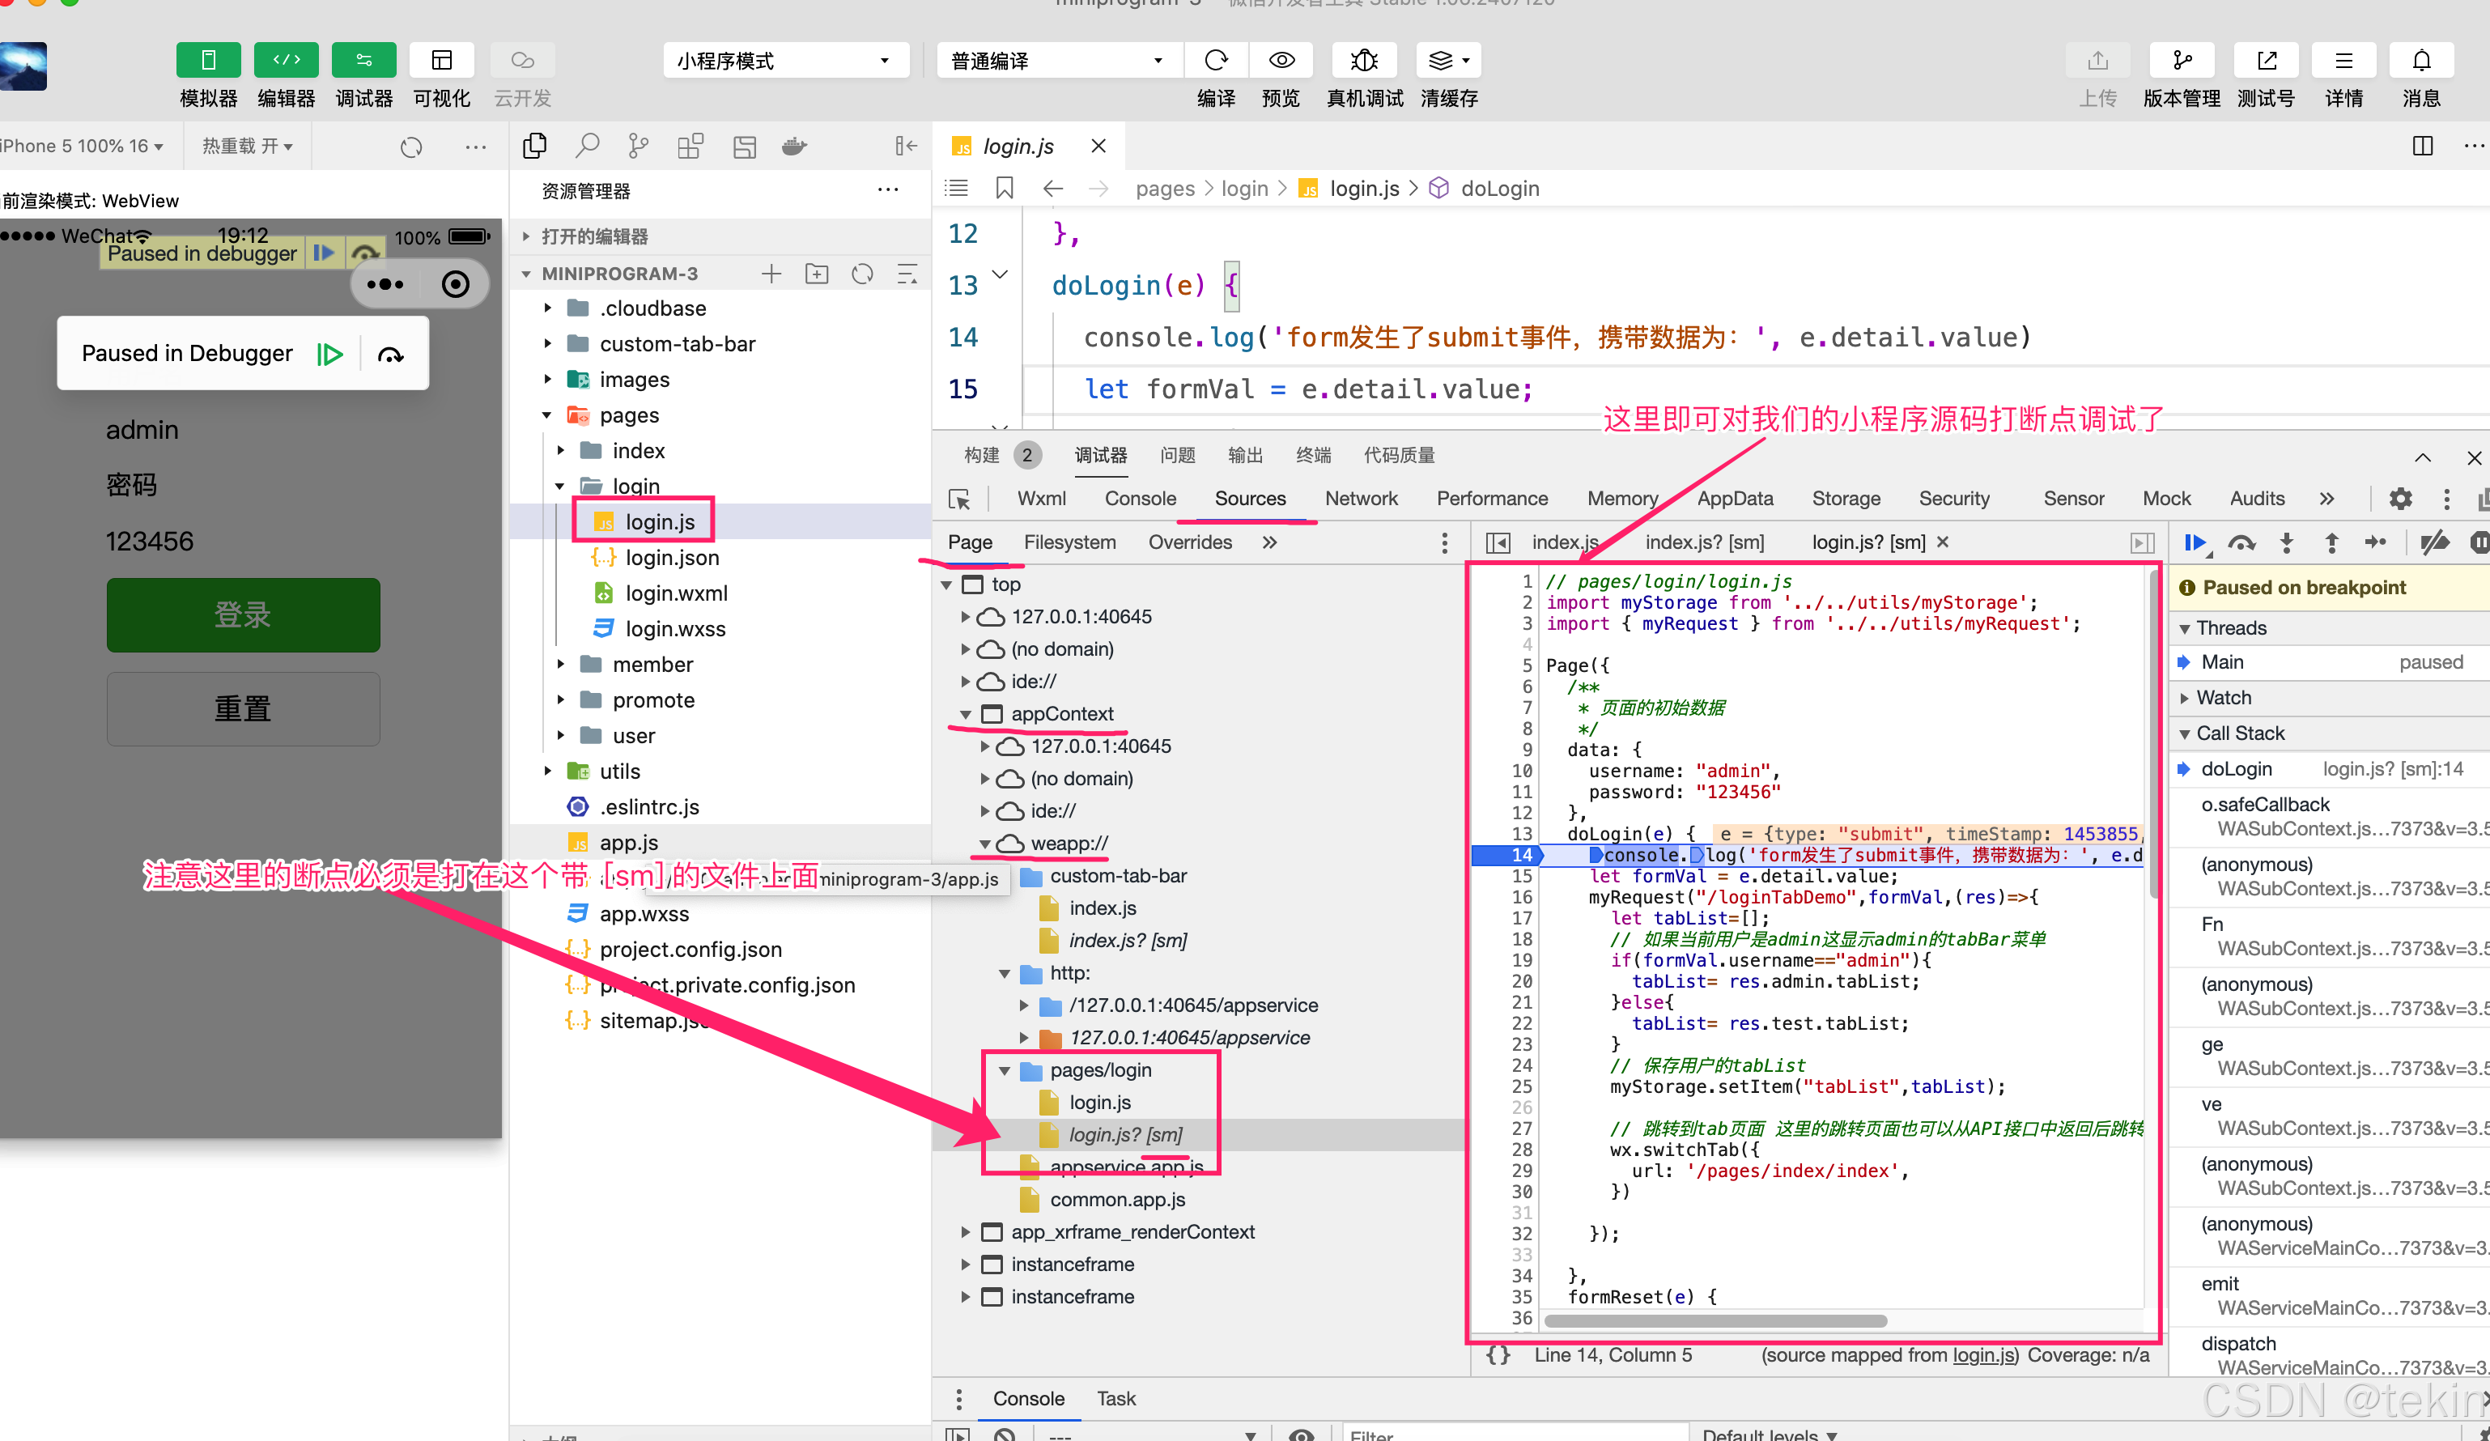
Task: Click the 清缓存 clear cache icon
Action: coord(1448,60)
